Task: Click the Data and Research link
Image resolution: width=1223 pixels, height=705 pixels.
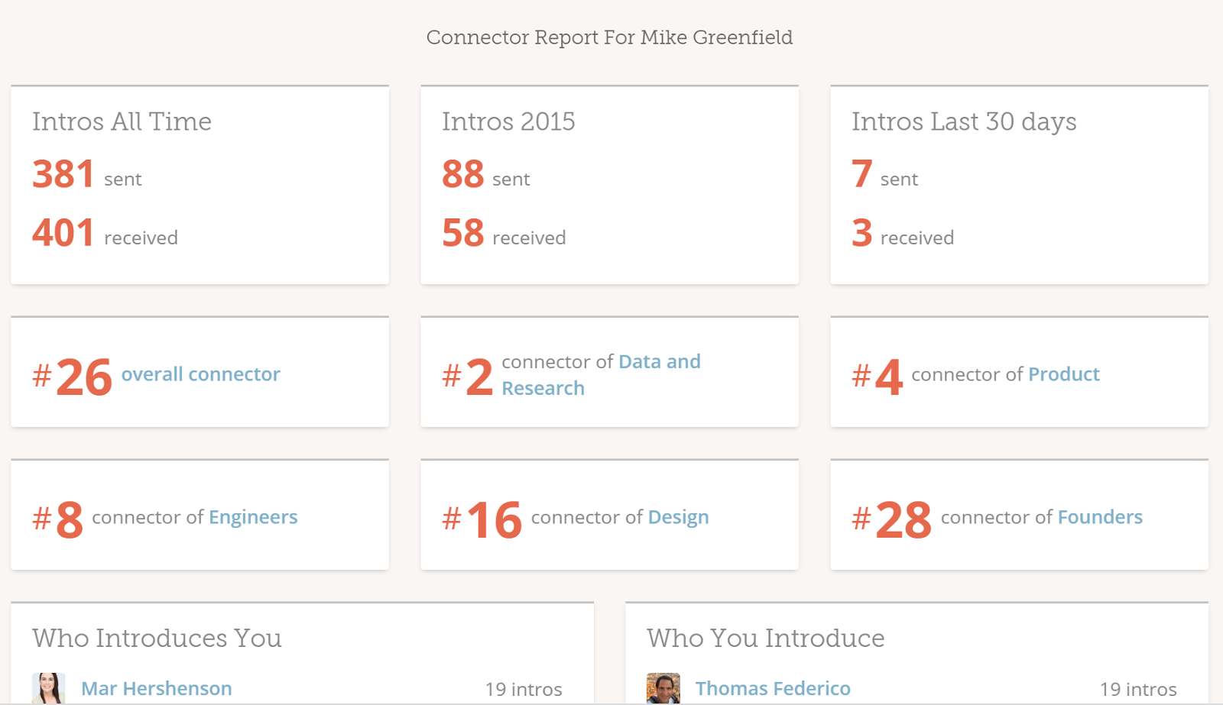Action: 601,375
